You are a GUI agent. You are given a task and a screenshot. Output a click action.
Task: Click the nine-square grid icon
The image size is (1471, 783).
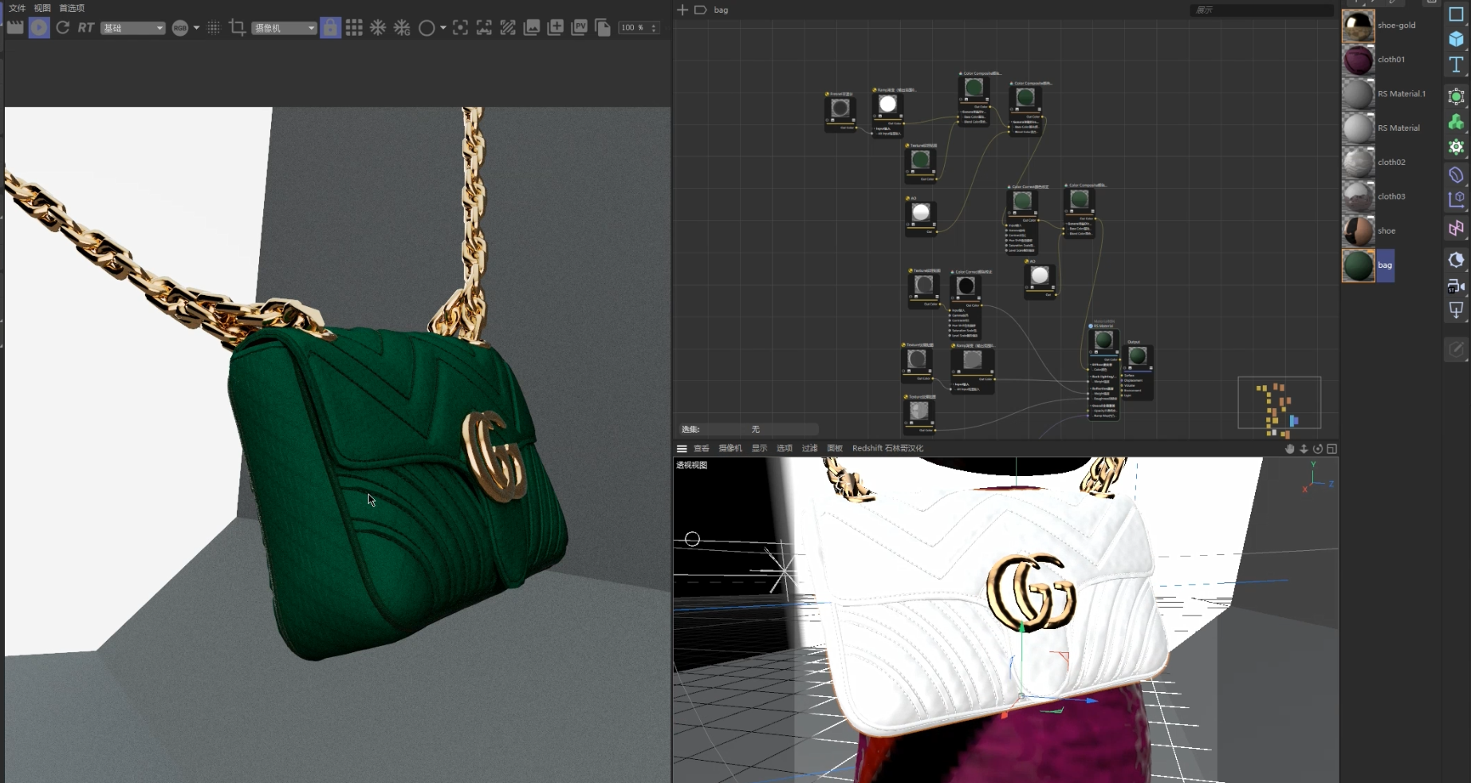[354, 28]
